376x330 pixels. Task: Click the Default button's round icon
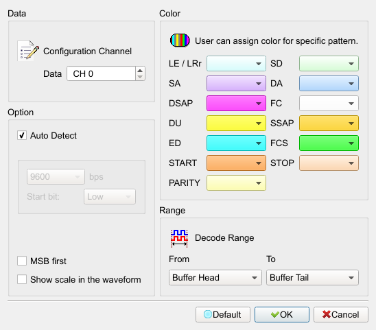208,314
